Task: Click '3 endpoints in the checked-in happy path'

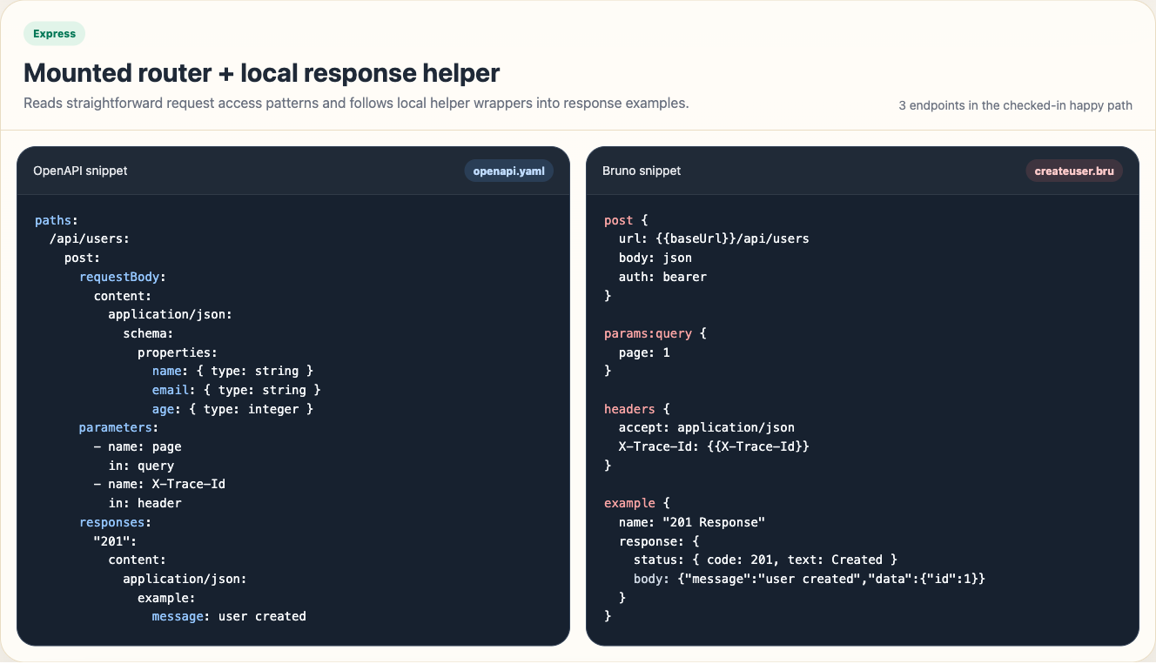Action: pos(1016,105)
